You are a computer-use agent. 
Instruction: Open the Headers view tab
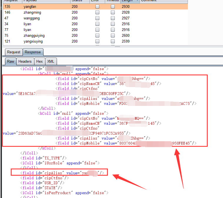tap(25, 61)
